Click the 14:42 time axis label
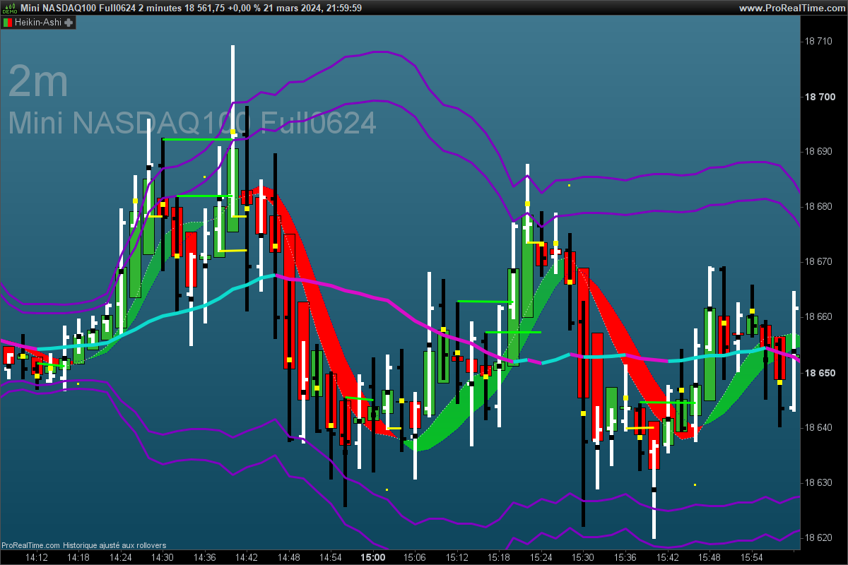The image size is (848, 565). click(247, 557)
